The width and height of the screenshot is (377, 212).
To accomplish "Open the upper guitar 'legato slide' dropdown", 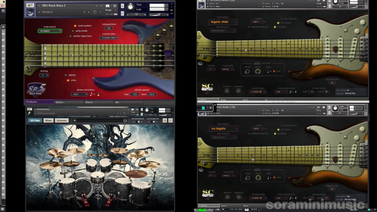I will coord(223,22).
